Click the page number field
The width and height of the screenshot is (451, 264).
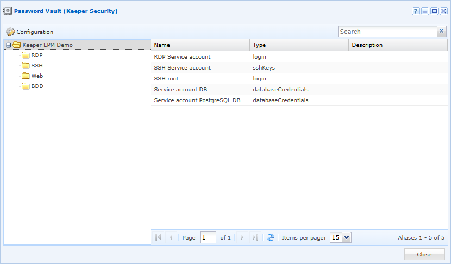208,237
